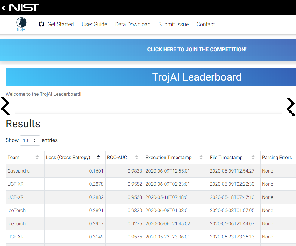Open the Show entries count dropdown
This screenshot has height=246, width=296.
coord(30,140)
